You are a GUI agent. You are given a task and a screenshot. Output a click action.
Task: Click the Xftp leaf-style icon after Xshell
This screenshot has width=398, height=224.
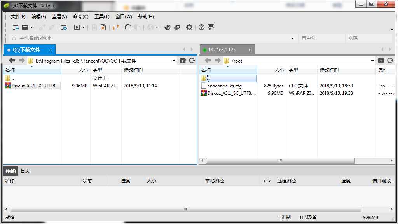coord(177,27)
